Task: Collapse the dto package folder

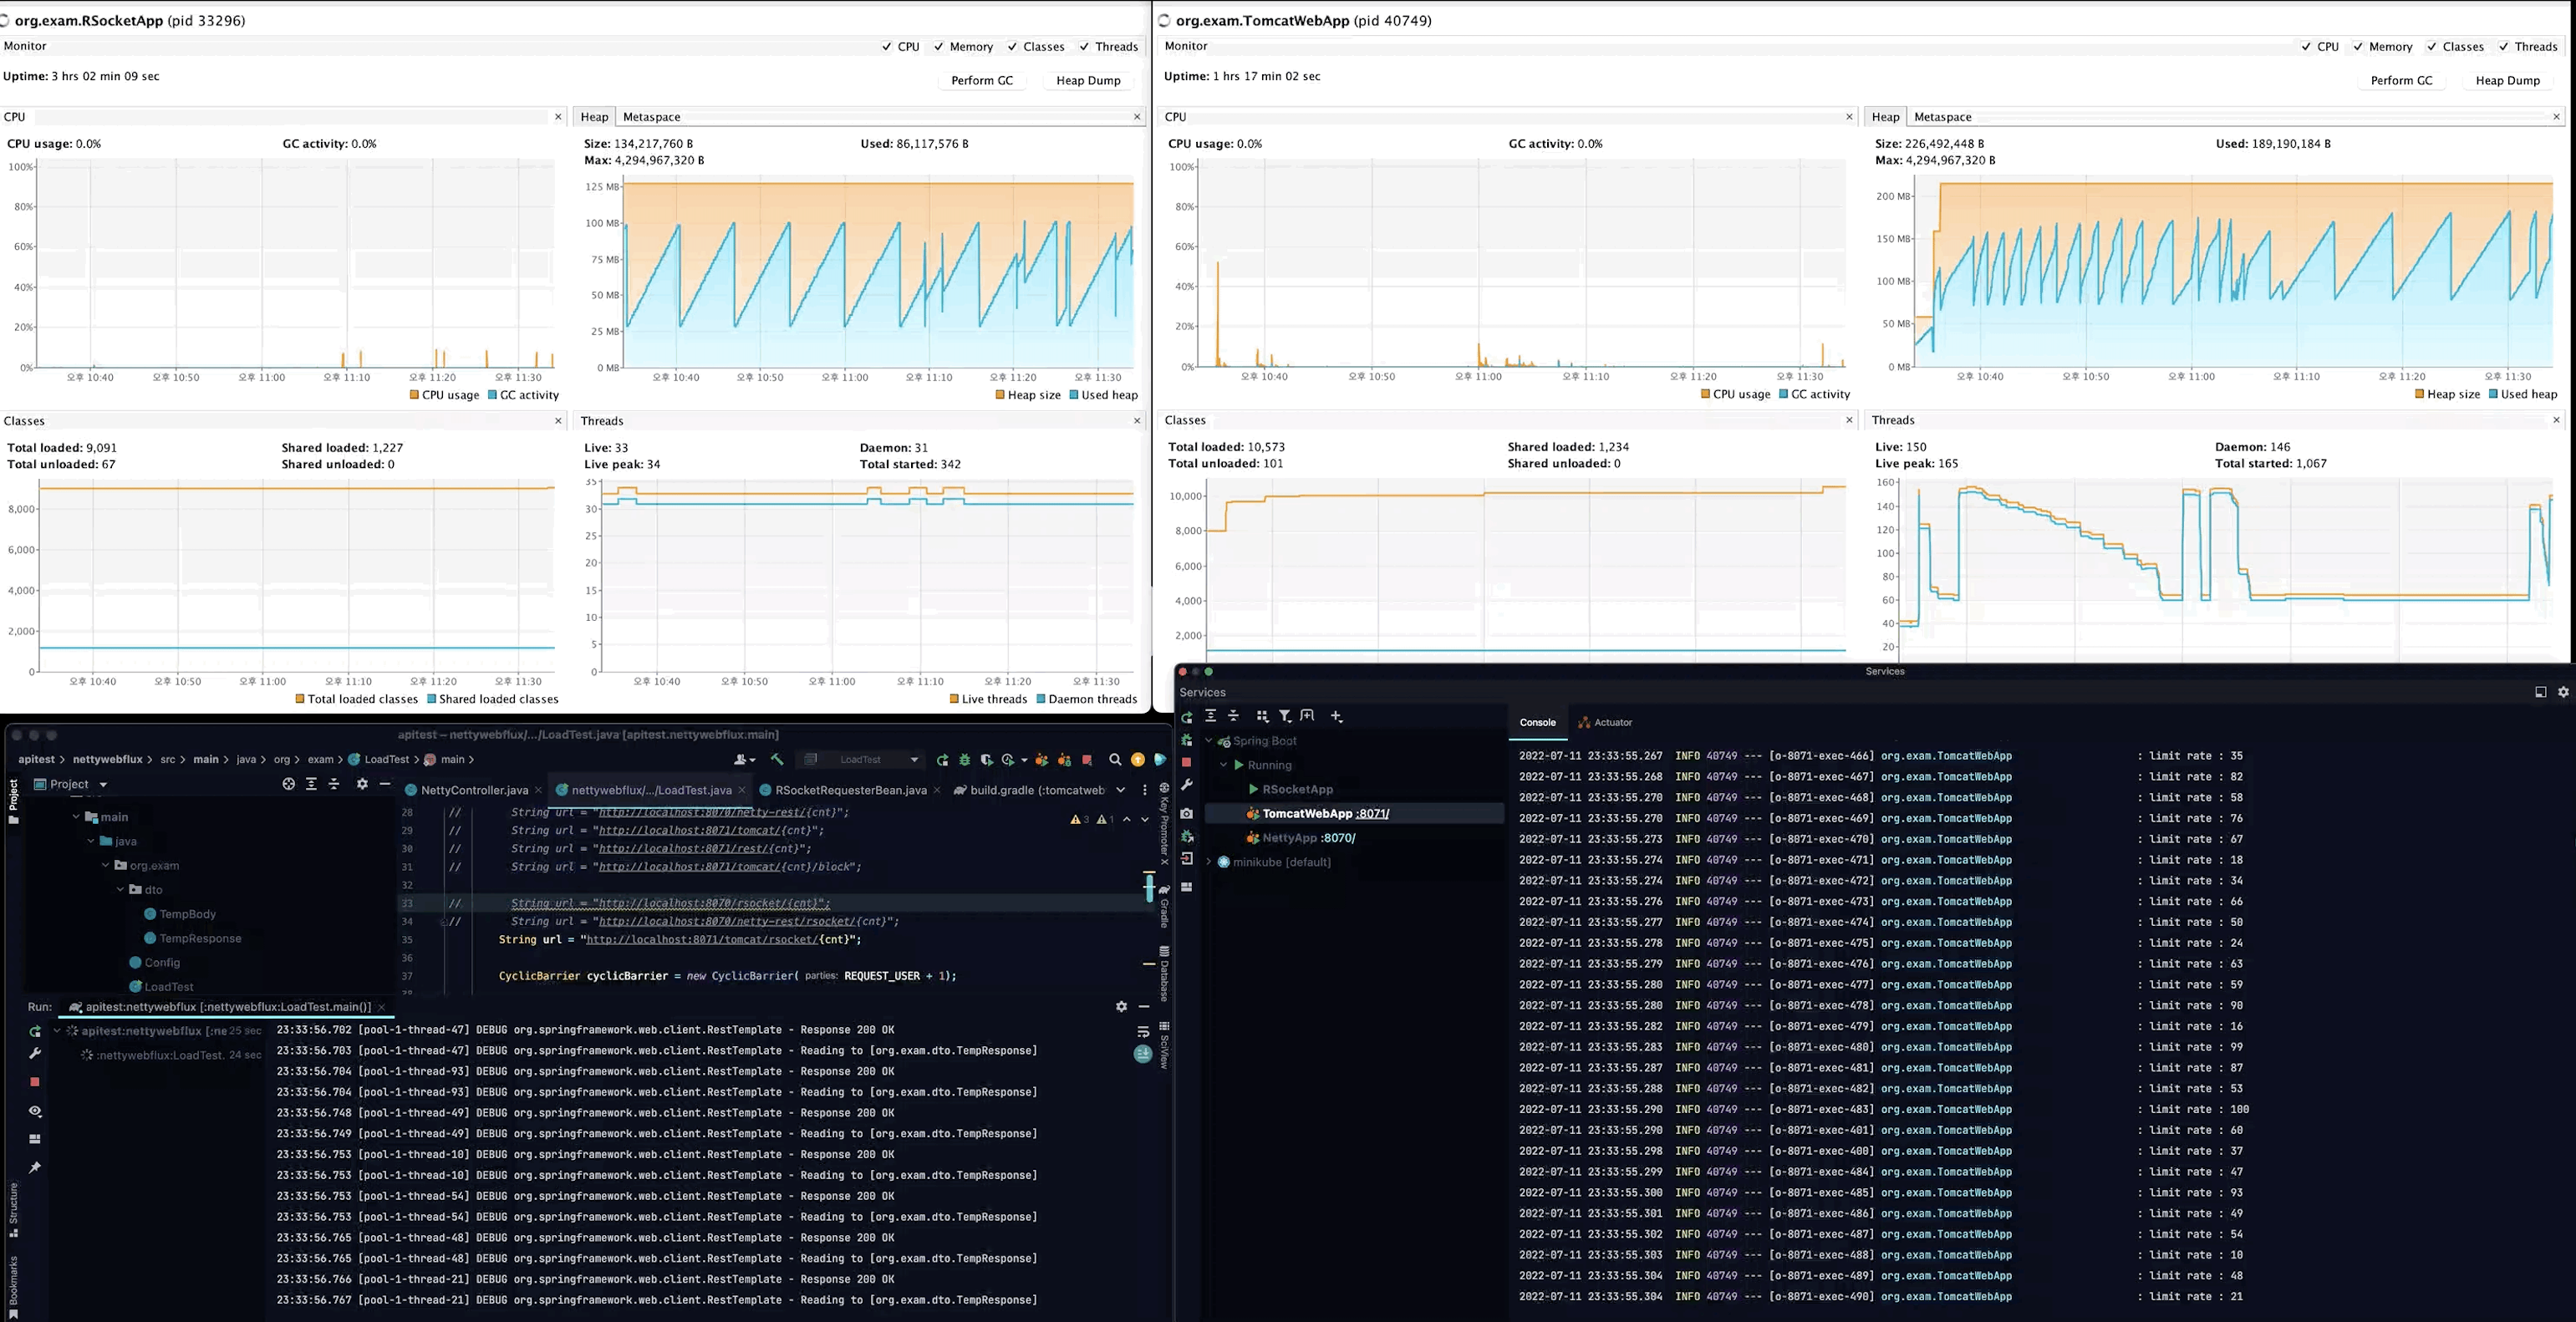Action: click(121, 890)
